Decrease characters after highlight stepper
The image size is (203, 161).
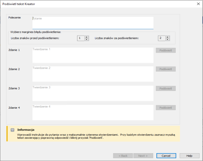[167, 39]
